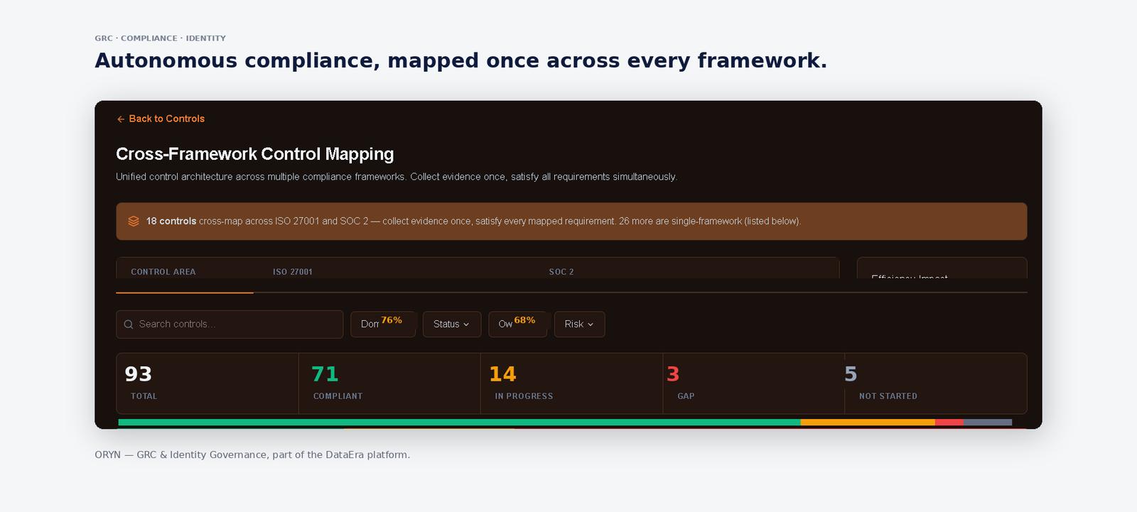Click the red gap segment of progress bar
Image resolution: width=1137 pixels, height=512 pixels.
pyautogui.click(x=949, y=423)
